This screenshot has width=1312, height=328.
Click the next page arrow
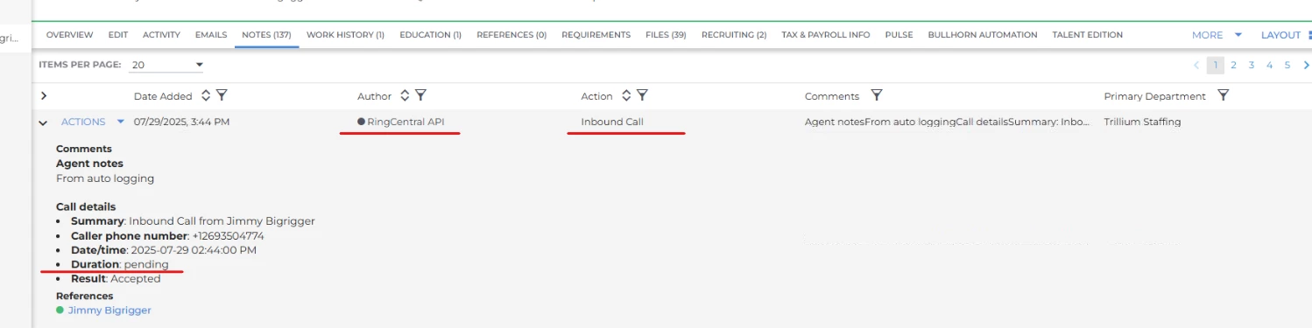pos(1306,65)
